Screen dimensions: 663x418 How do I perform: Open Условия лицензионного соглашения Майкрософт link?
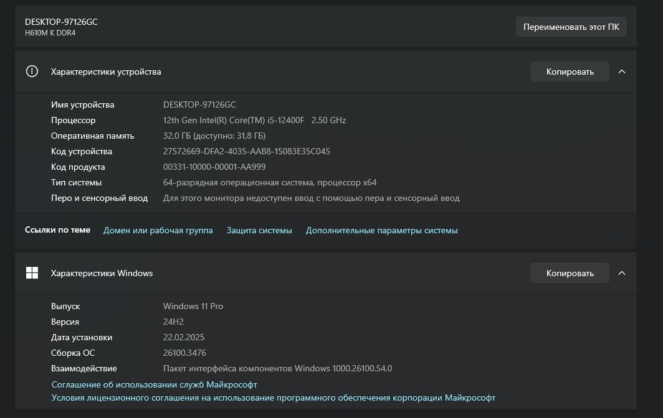274,397
